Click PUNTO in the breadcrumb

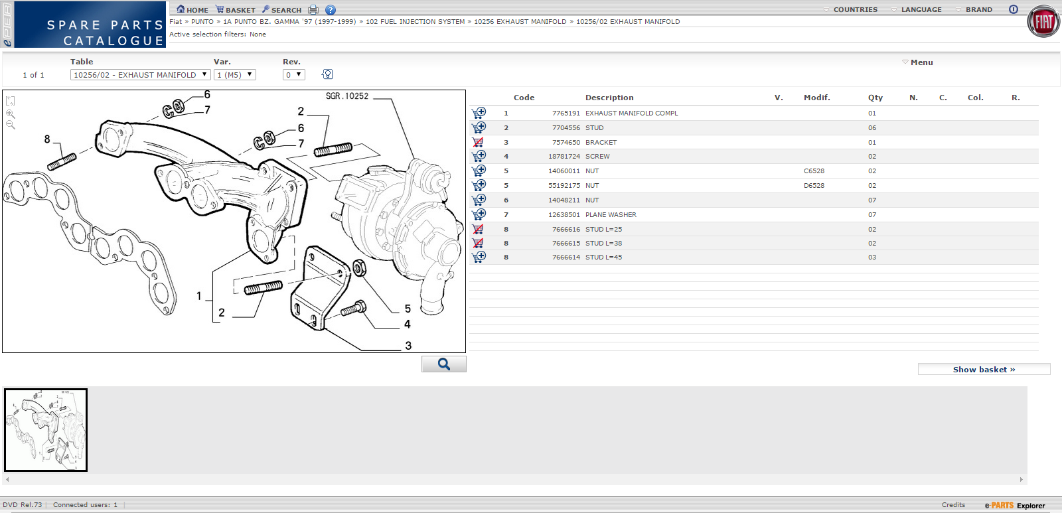click(202, 22)
